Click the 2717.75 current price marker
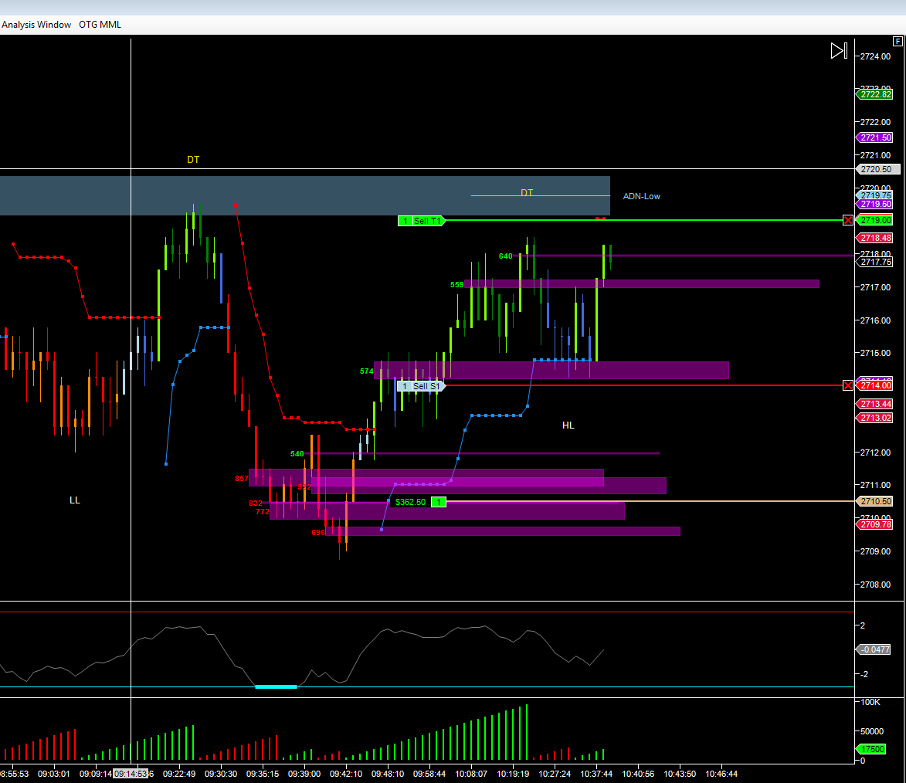The image size is (906, 783). point(874,262)
